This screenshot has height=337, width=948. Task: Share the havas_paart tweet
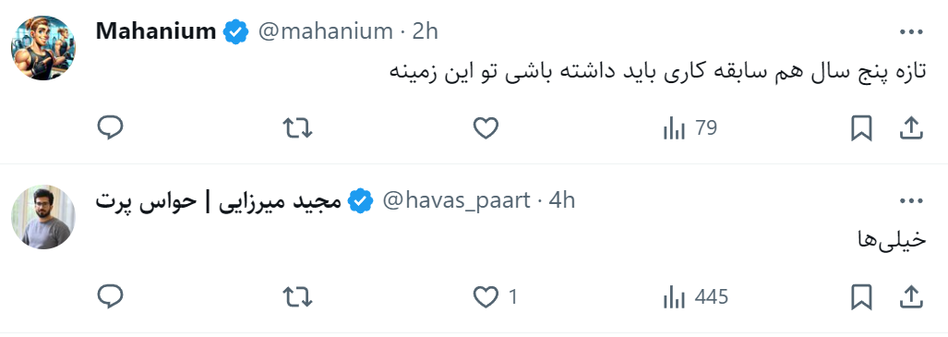(911, 297)
